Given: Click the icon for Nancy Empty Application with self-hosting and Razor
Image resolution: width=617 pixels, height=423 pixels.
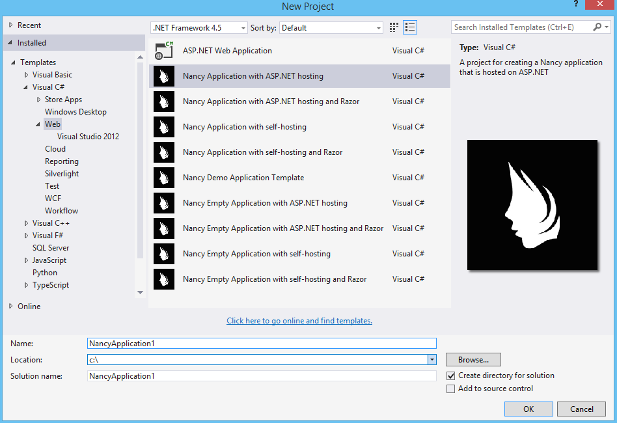Looking at the screenshot, I should [x=164, y=279].
